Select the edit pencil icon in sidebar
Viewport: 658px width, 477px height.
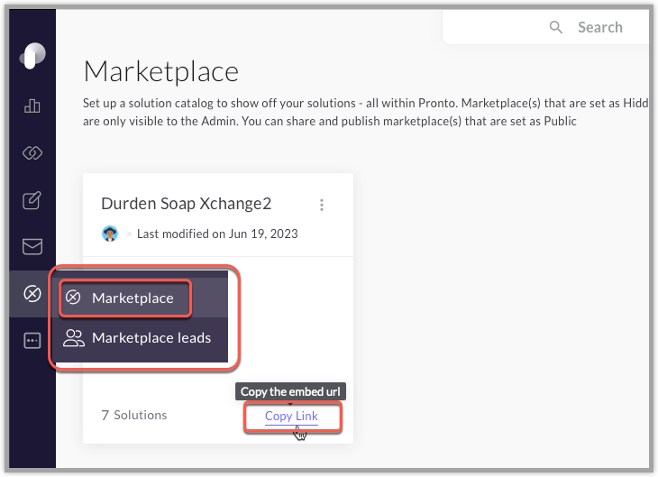tap(32, 200)
